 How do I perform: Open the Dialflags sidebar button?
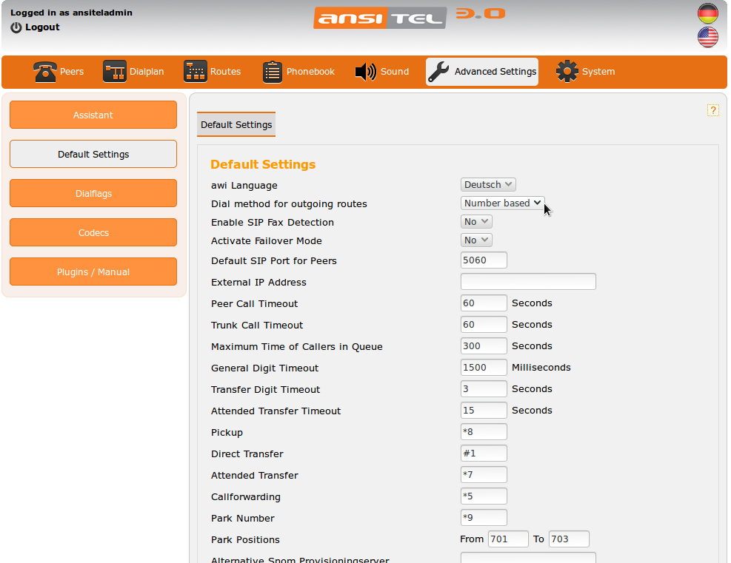(x=93, y=194)
